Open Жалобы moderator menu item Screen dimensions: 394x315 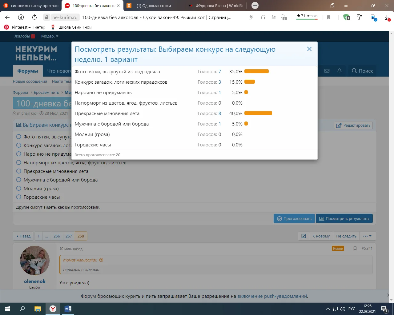click(25, 36)
